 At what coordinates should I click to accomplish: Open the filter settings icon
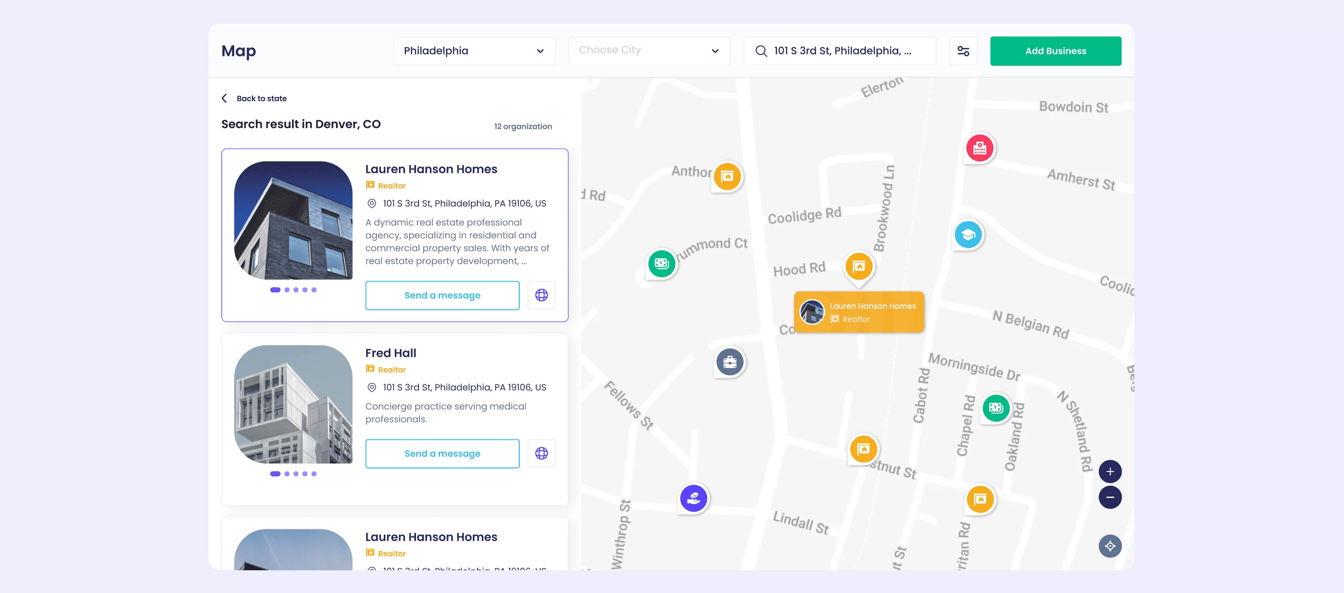pyautogui.click(x=963, y=51)
